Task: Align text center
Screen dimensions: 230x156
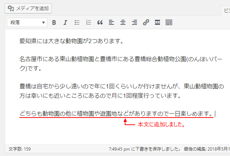Action: pos(123,22)
